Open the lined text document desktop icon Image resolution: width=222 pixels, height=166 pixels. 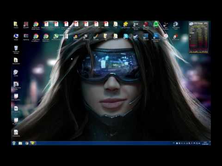click(66, 37)
